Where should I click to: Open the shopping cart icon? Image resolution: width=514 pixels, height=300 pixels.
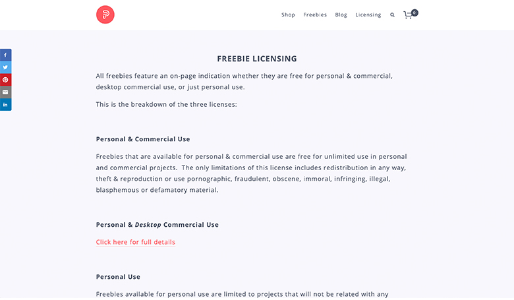point(408,15)
